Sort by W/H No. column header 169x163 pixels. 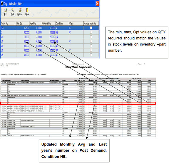pyautogui.click(x=9, y=23)
